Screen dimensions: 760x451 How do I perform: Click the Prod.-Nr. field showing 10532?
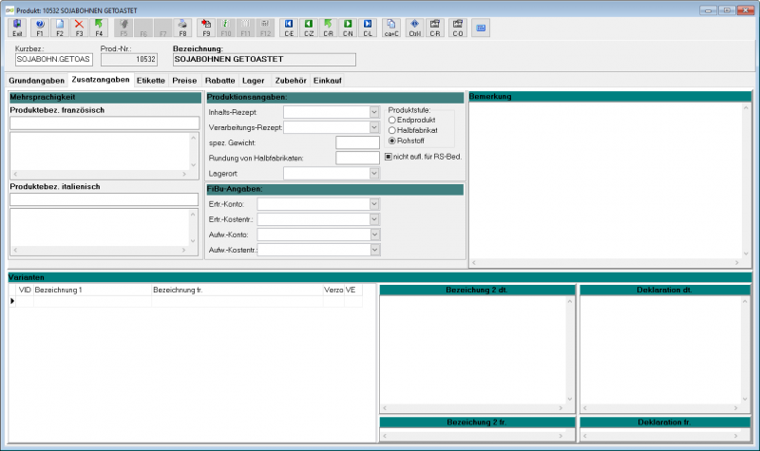(x=129, y=60)
